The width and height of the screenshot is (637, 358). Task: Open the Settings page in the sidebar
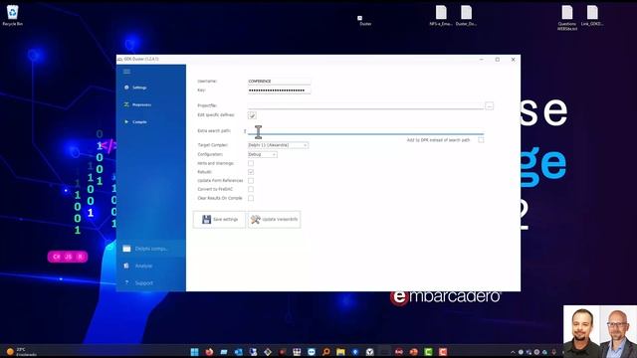tap(151, 88)
